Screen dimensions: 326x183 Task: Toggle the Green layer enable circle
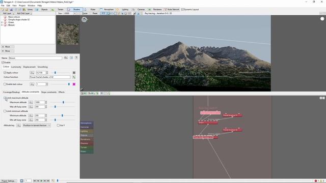[x=5, y=22]
